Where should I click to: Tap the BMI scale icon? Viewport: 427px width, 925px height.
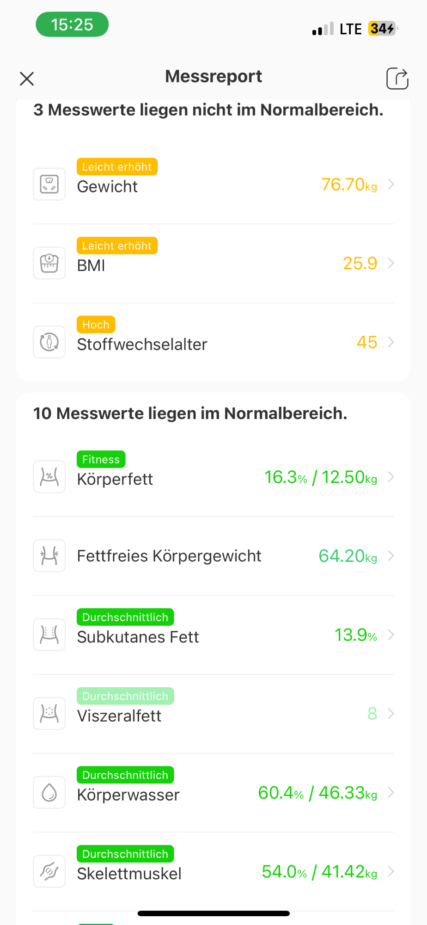pos(49,263)
